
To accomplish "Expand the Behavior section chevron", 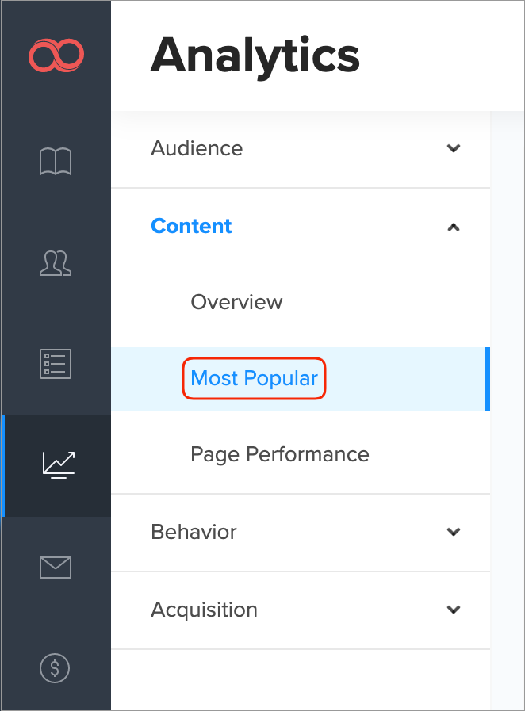I will click(x=454, y=532).
